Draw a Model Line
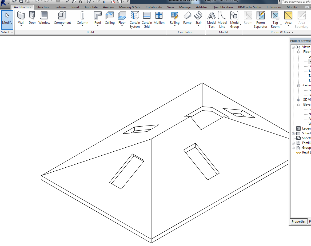 222,20
